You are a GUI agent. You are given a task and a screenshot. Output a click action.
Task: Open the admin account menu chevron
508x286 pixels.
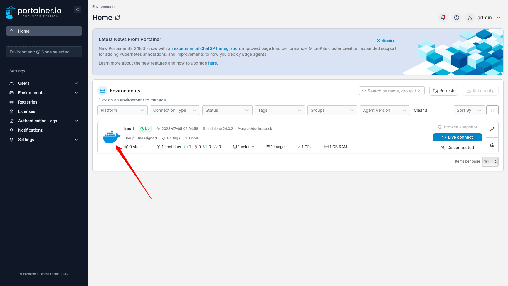click(x=499, y=18)
